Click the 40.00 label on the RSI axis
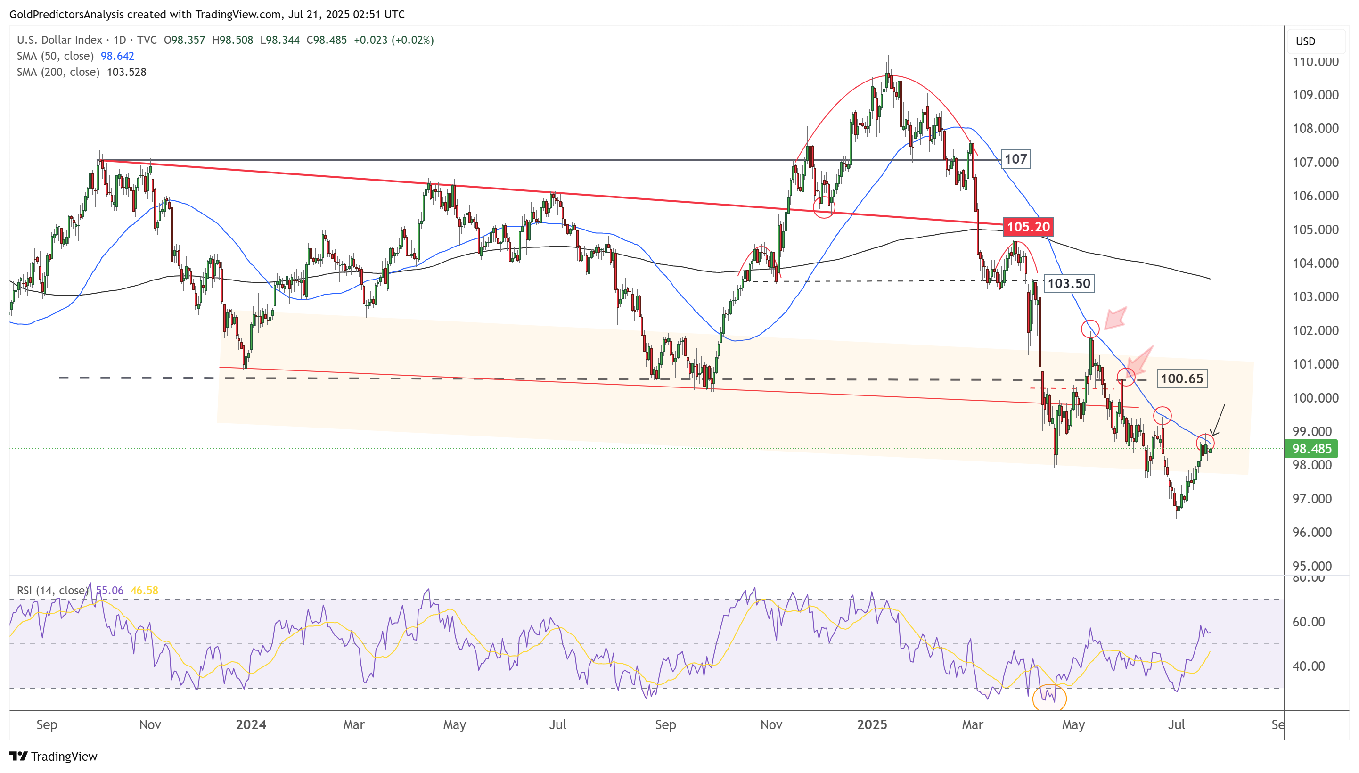This screenshot has width=1359, height=773. (1309, 666)
